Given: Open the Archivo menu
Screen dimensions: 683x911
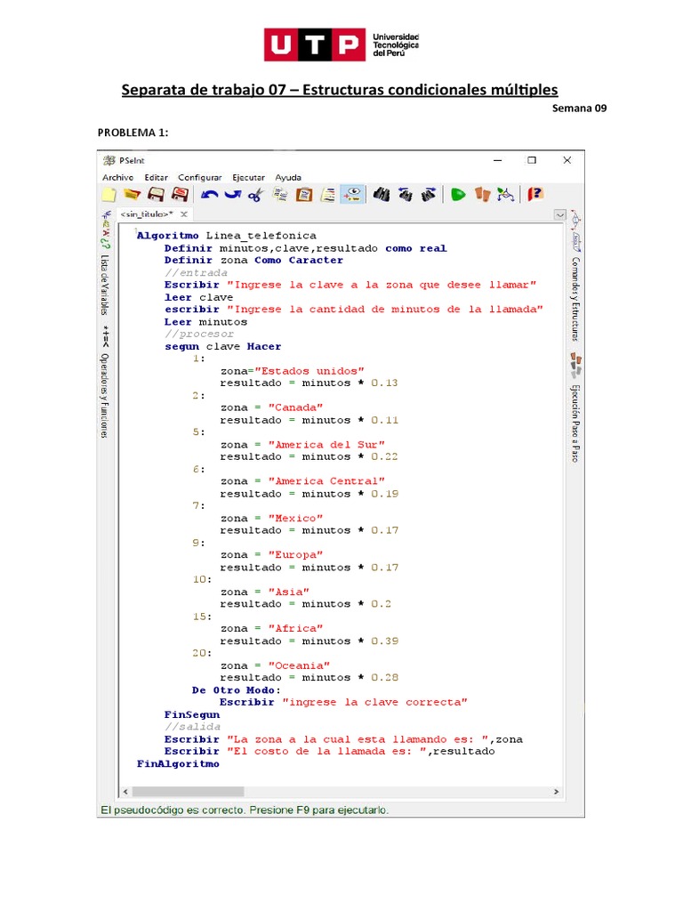Looking at the screenshot, I should pyautogui.click(x=117, y=177).
